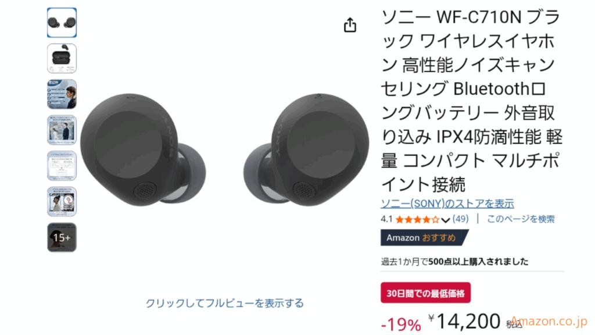Select the first earbuds thumbnail
This screenshot has width=595, height=335.
(62, 23)
